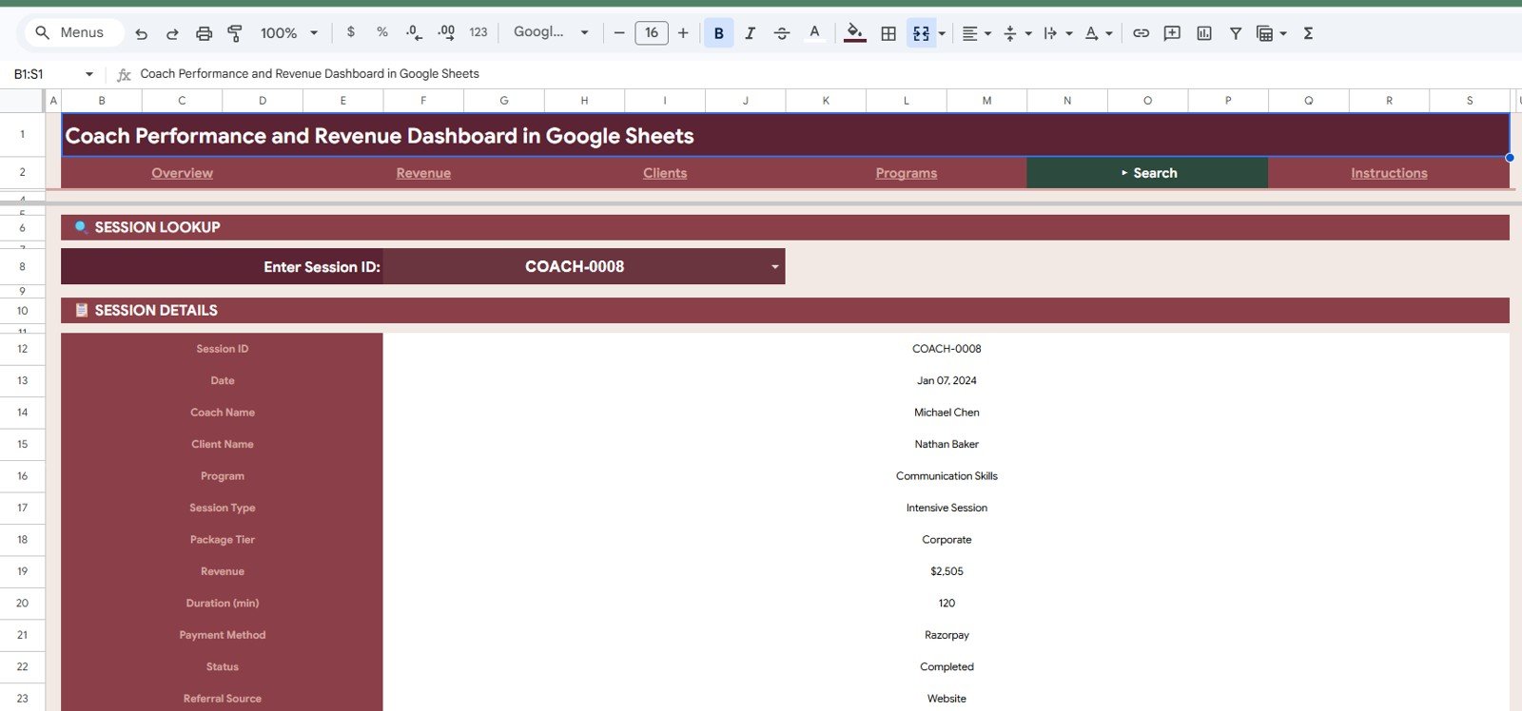
Task: Select the Search tab
Action: pyautogui.click(x=1147, y=173)
